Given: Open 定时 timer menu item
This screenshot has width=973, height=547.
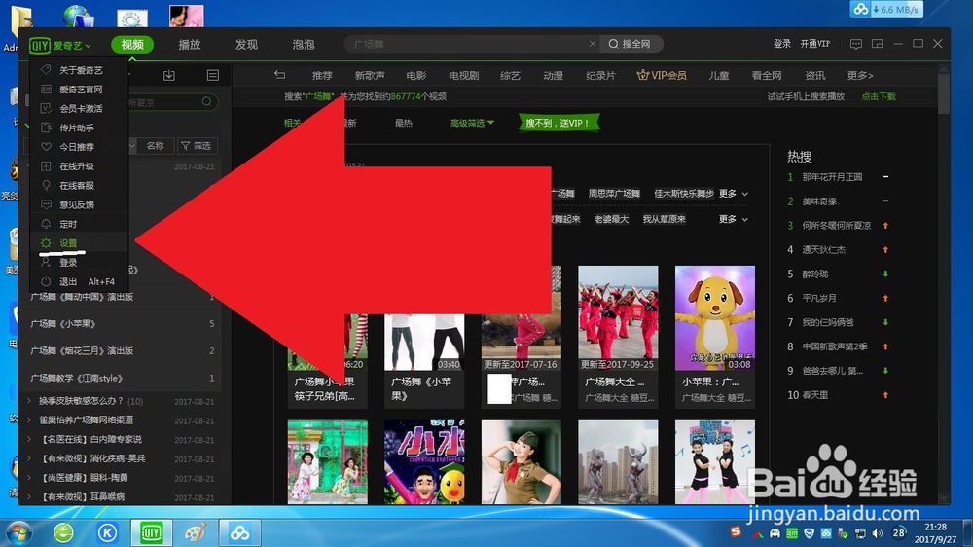Looking at the screenshot, I should pos(80,224).
